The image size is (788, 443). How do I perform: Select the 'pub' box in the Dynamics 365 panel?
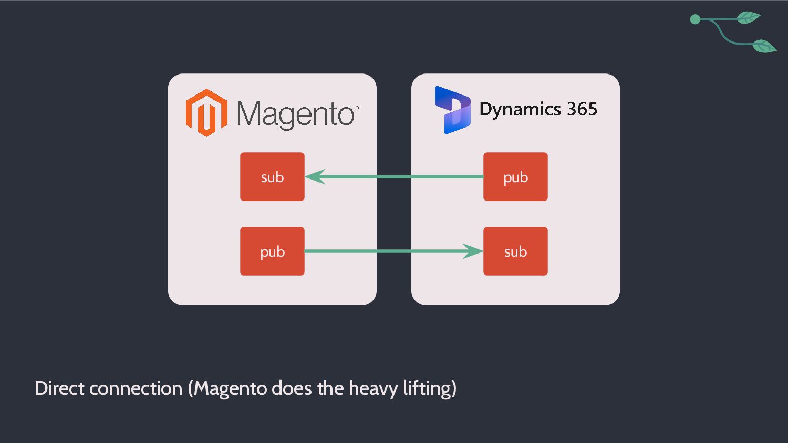(x=515, y=177)
